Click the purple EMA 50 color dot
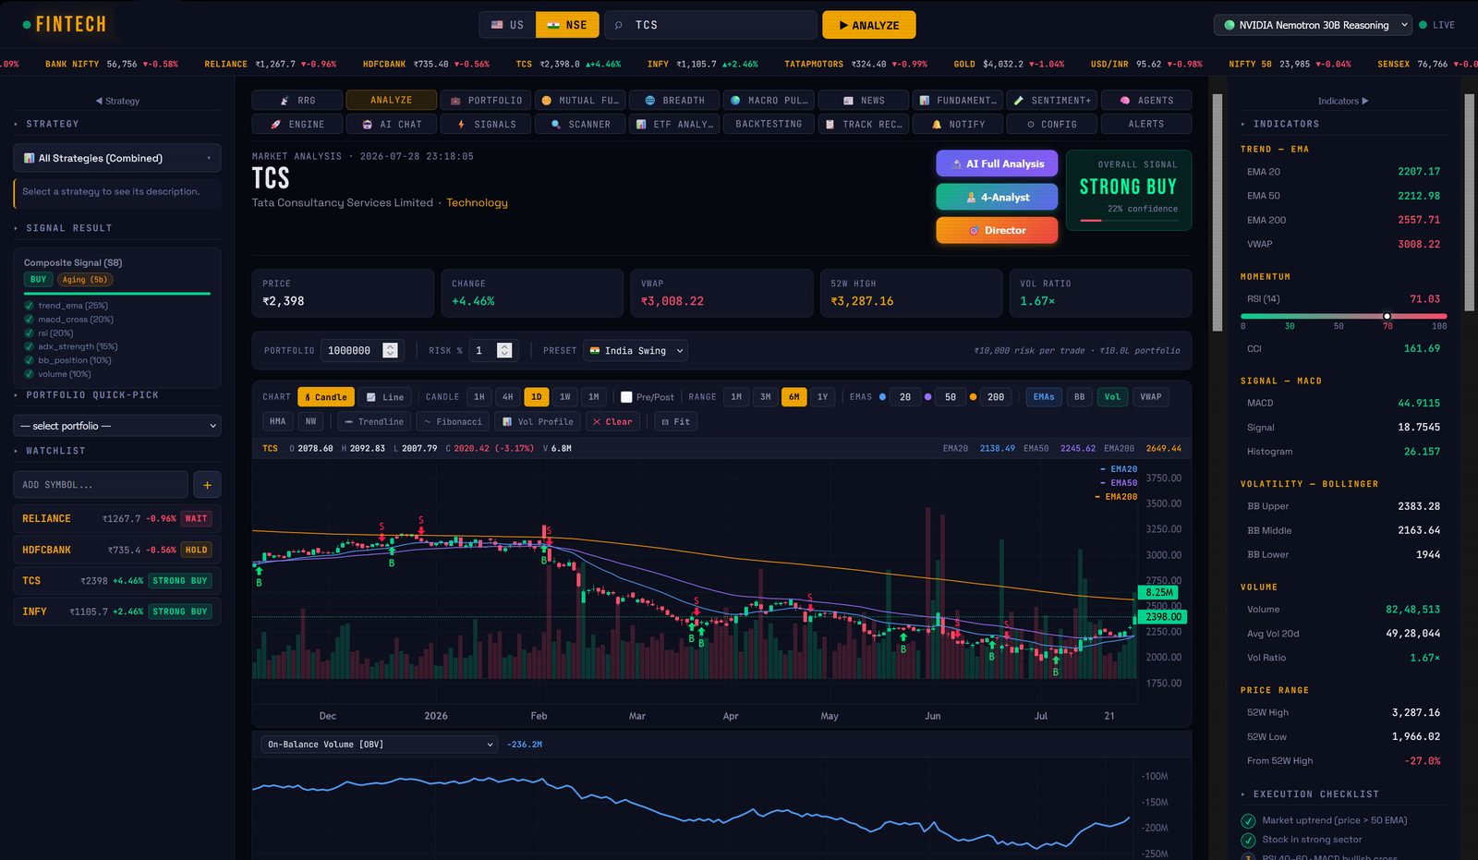The image size is (1478, 860). click(x=927, y=397)
